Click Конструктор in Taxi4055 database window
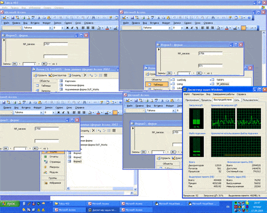The width and height of the screenshot is (267, 213). pos(58,75)
